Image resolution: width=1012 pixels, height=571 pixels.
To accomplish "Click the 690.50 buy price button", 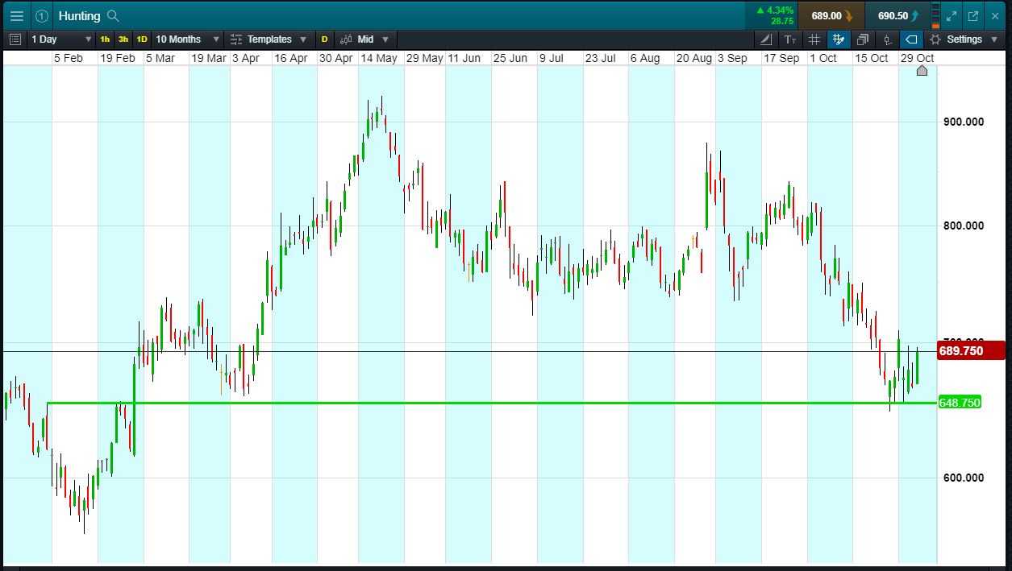I will click(897, 15).
